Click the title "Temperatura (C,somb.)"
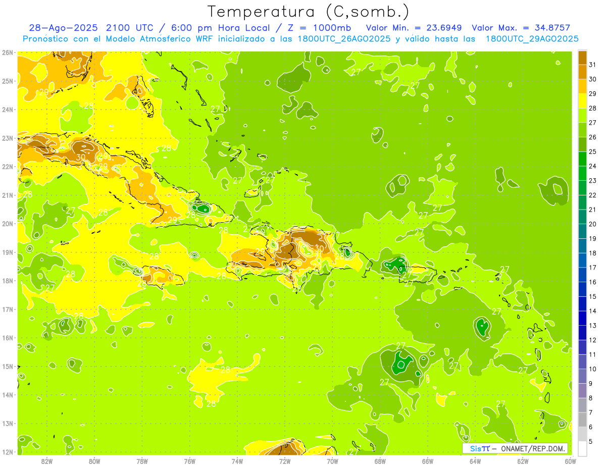 coord(309,12)
